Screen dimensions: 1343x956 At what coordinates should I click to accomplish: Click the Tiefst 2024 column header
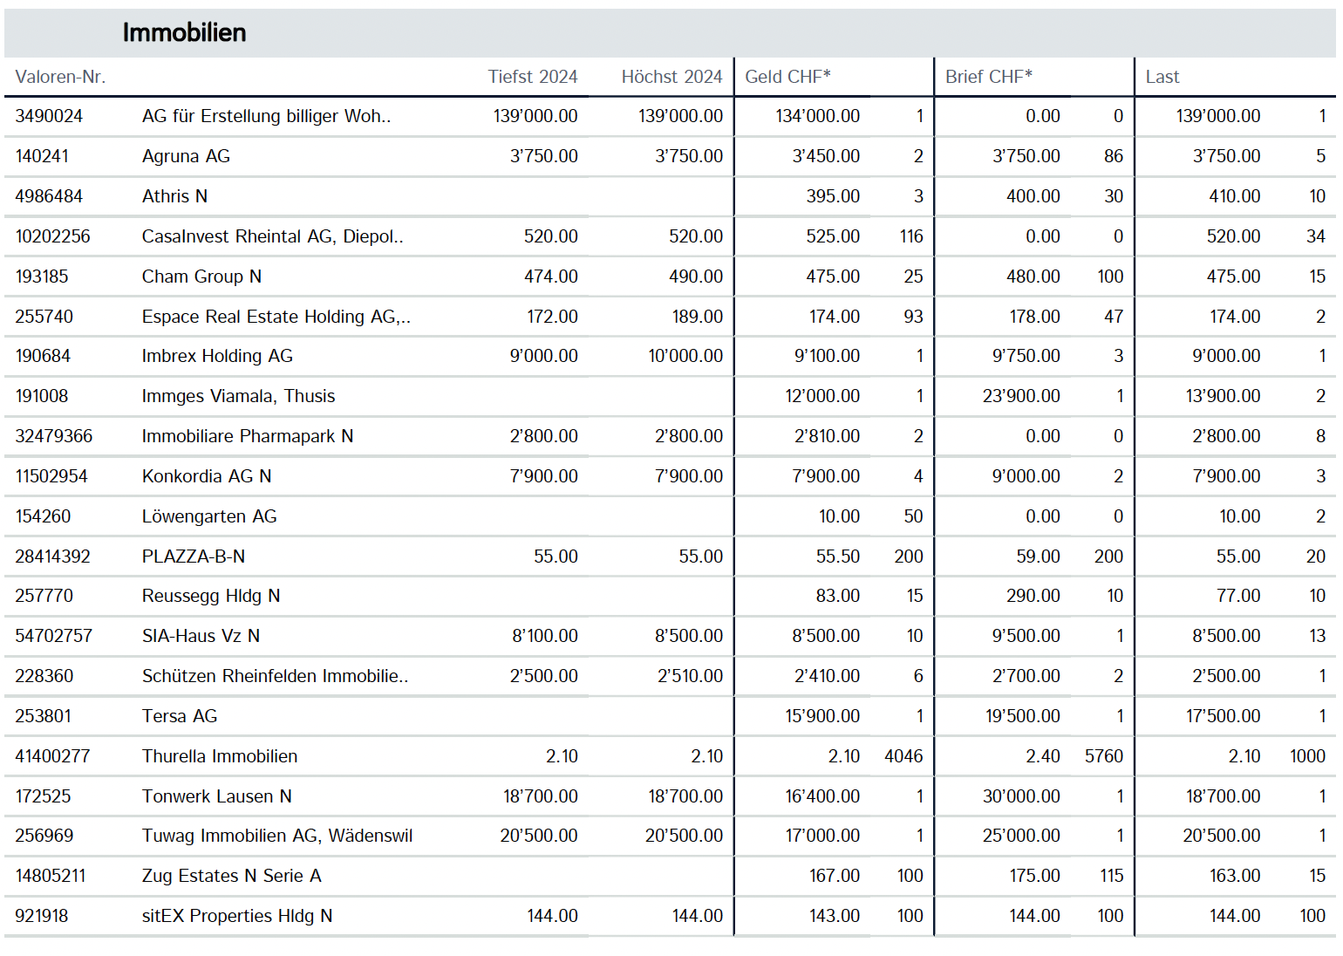point(532,77)
